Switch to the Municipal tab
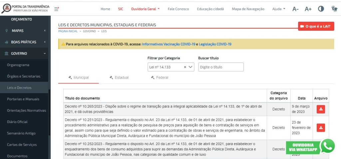 coord(79,78)
